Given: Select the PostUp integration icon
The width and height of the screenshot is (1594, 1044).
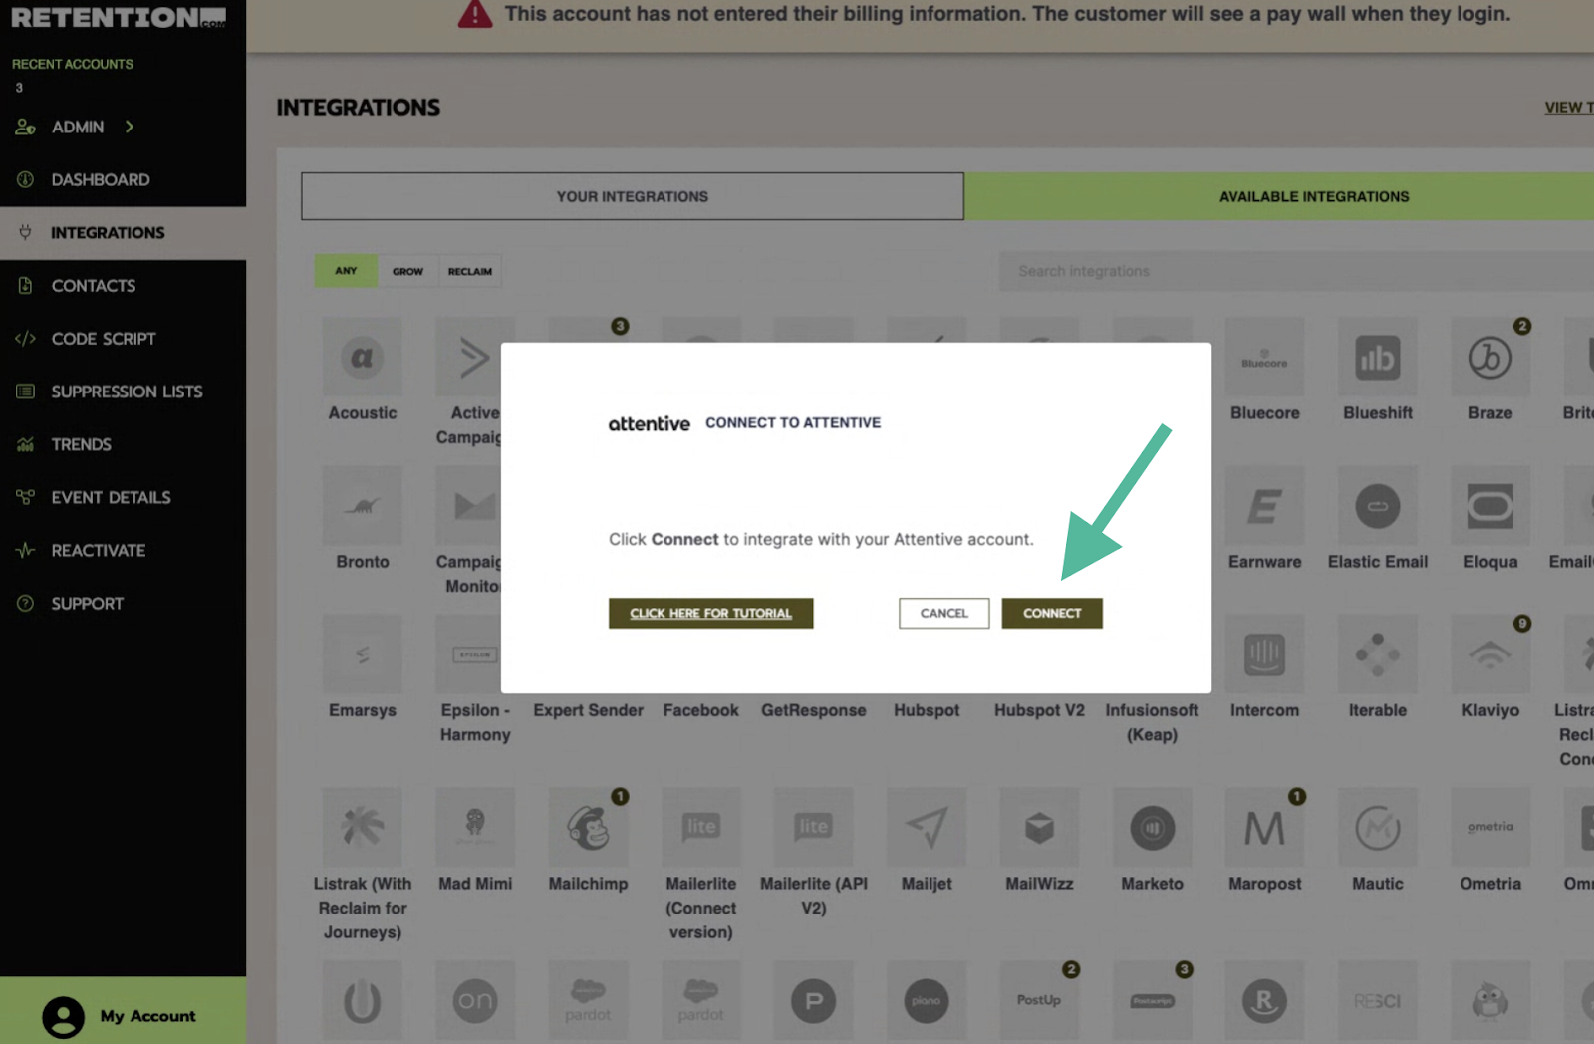Looking at the screenshot, I should (x=1039, y=1000).
